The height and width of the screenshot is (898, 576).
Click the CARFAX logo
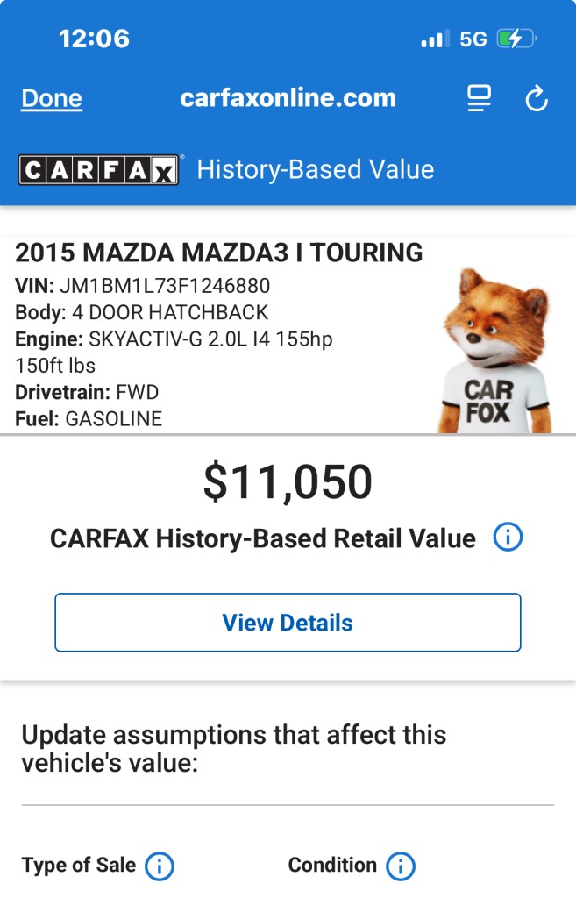[x=98, y=169]
